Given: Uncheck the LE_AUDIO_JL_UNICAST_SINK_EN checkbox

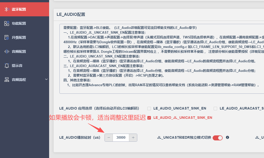Looking at the screenshot, I should pos(149,118).
